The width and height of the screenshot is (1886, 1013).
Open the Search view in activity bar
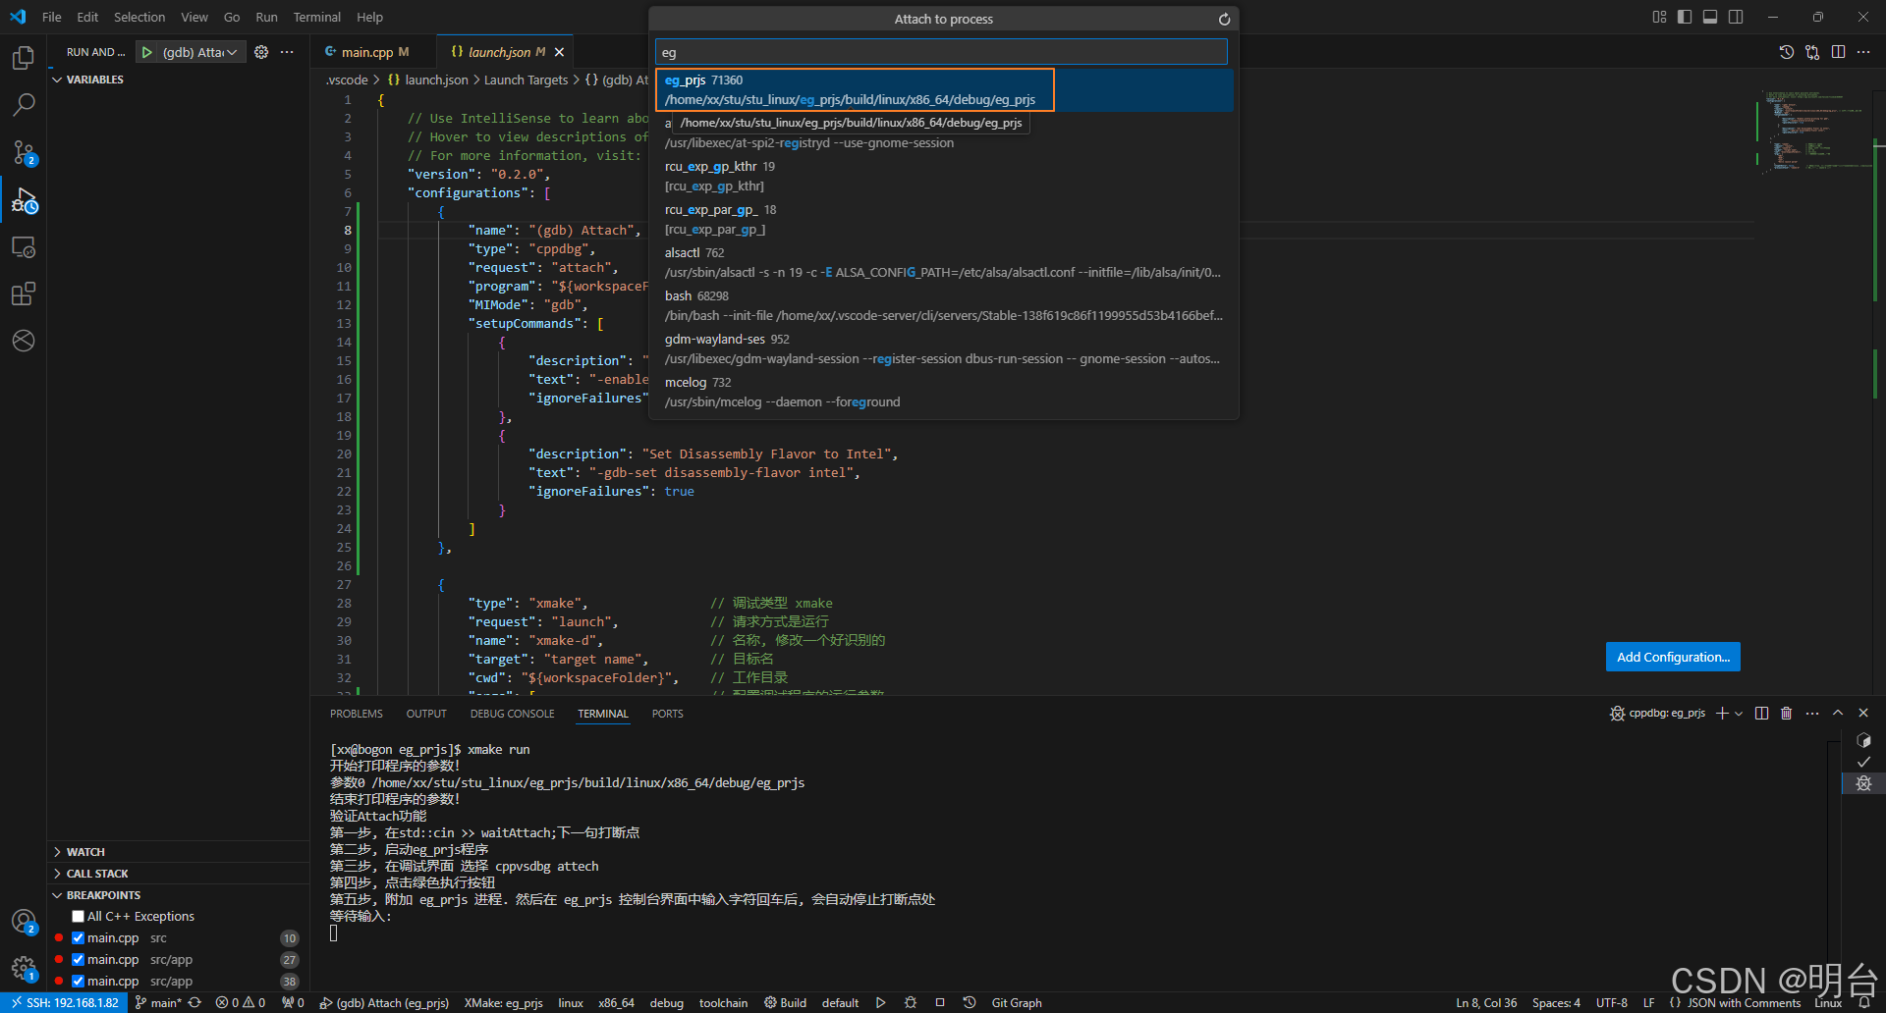pos(24,104)
